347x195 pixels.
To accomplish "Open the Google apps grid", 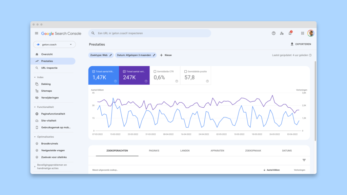I will pos(303,34).
